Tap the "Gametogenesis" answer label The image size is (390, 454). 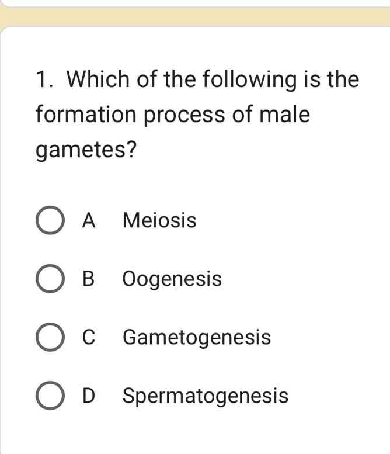click(197, 338)
